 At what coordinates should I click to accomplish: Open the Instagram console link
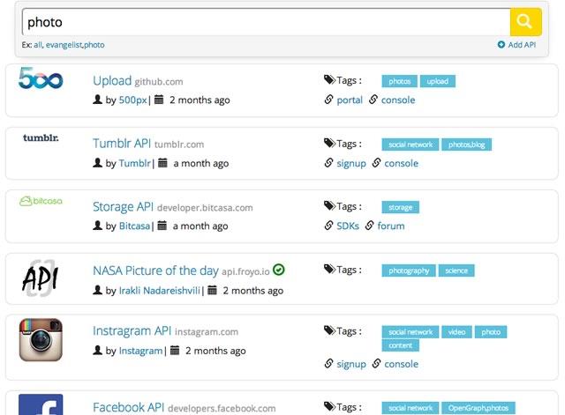coord(401,364)
